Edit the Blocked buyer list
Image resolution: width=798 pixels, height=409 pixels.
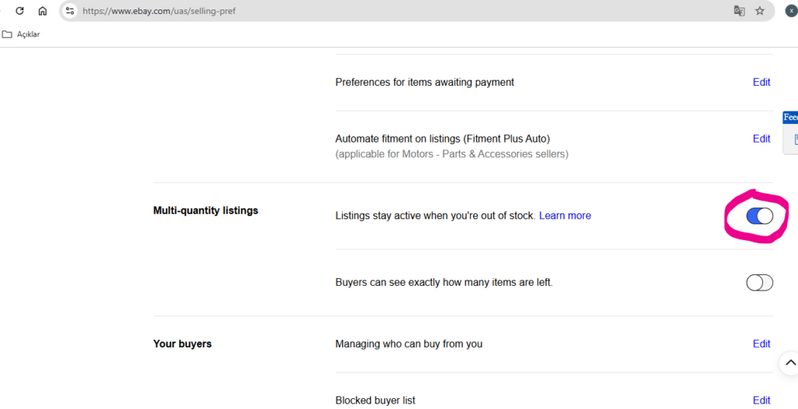(761, 400)
